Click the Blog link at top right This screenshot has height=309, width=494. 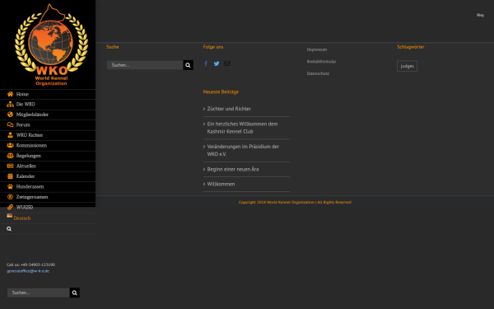(480, 15)
